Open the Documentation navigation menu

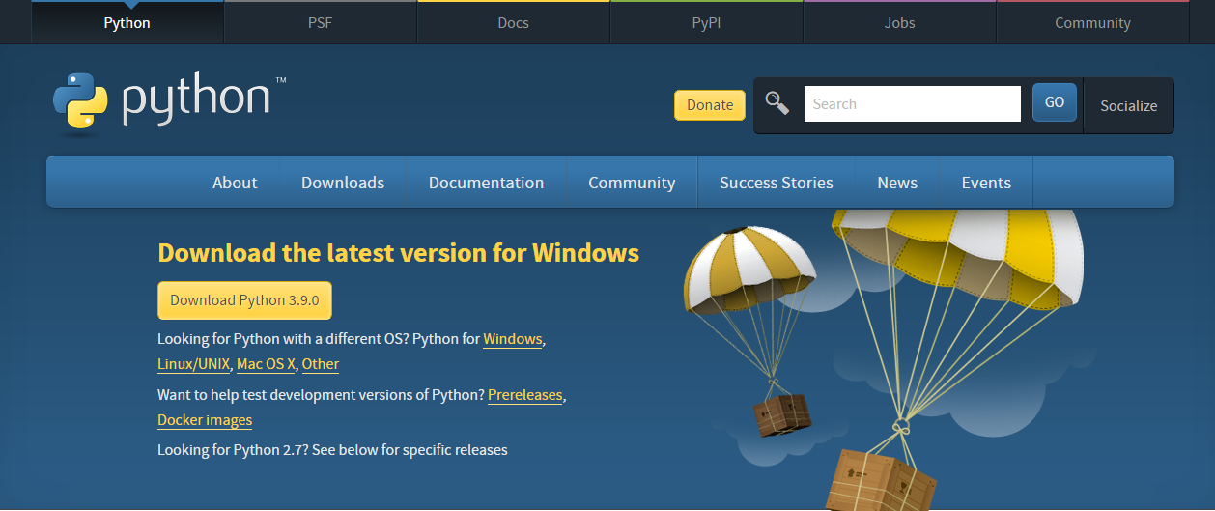coord(486,183)
